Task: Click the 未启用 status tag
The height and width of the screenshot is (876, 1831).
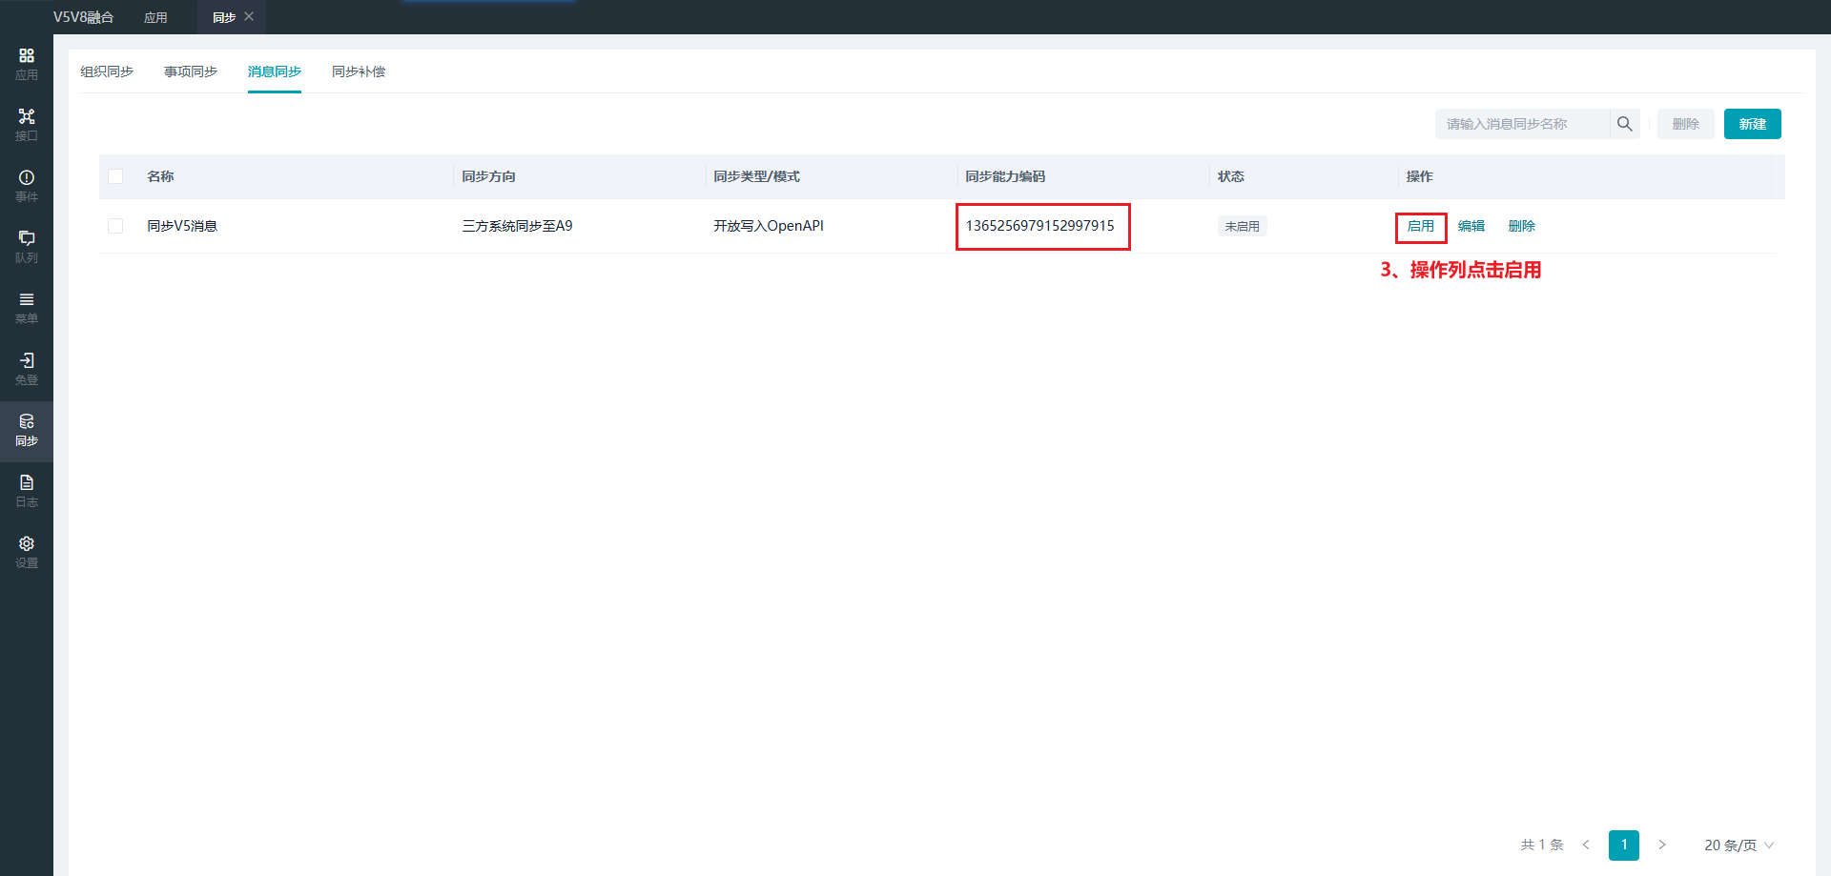Action: (x=1243, y=226)
